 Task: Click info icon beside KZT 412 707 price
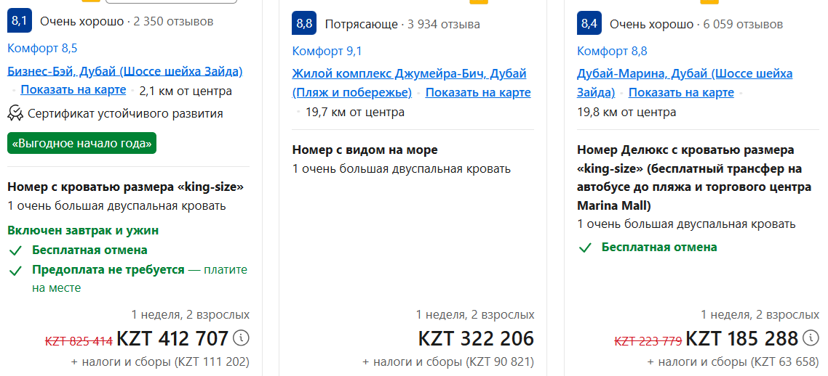click(241, 338)
